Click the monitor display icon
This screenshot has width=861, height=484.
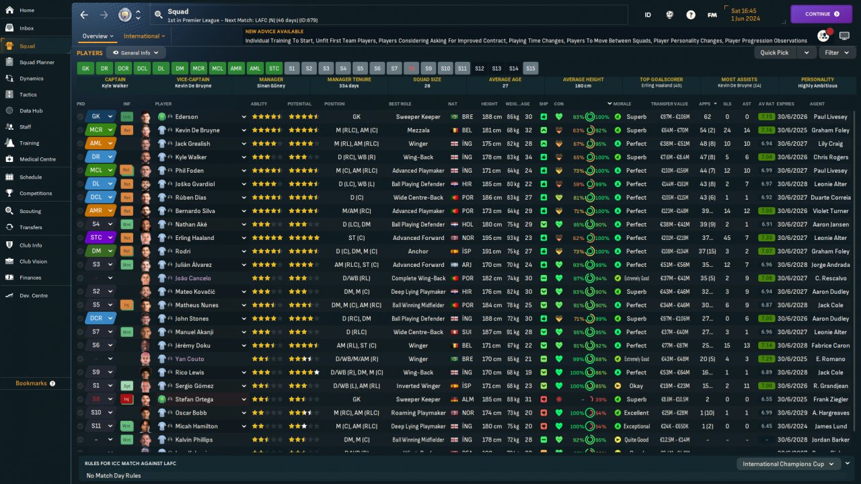tap(844, 36)
